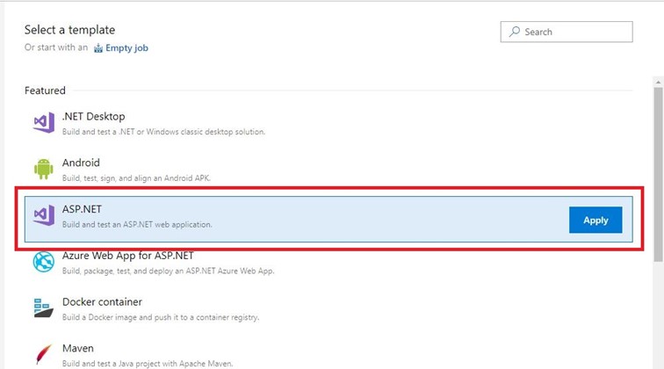
Task: Click the Azure Web App globe icon
Action: point(44,262)
